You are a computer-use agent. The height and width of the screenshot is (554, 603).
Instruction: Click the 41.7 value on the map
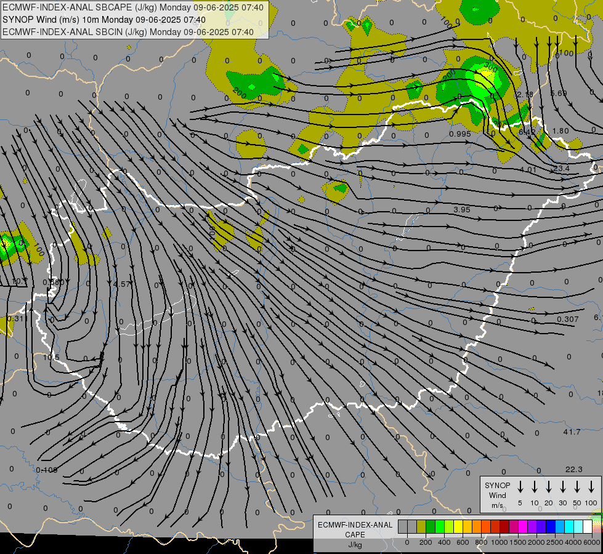click(x=572, y=432)
